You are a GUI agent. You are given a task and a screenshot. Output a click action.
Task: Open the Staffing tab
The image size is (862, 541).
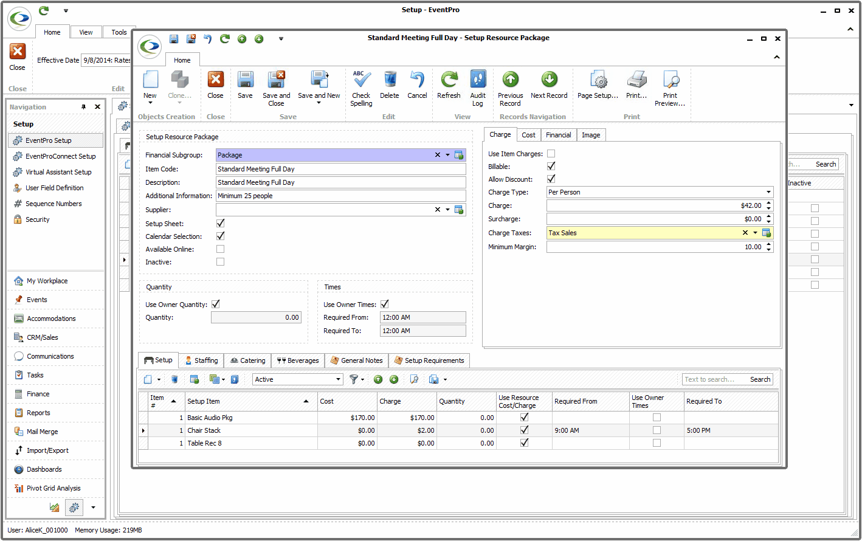pyautogui.click(x=201, y=360)
